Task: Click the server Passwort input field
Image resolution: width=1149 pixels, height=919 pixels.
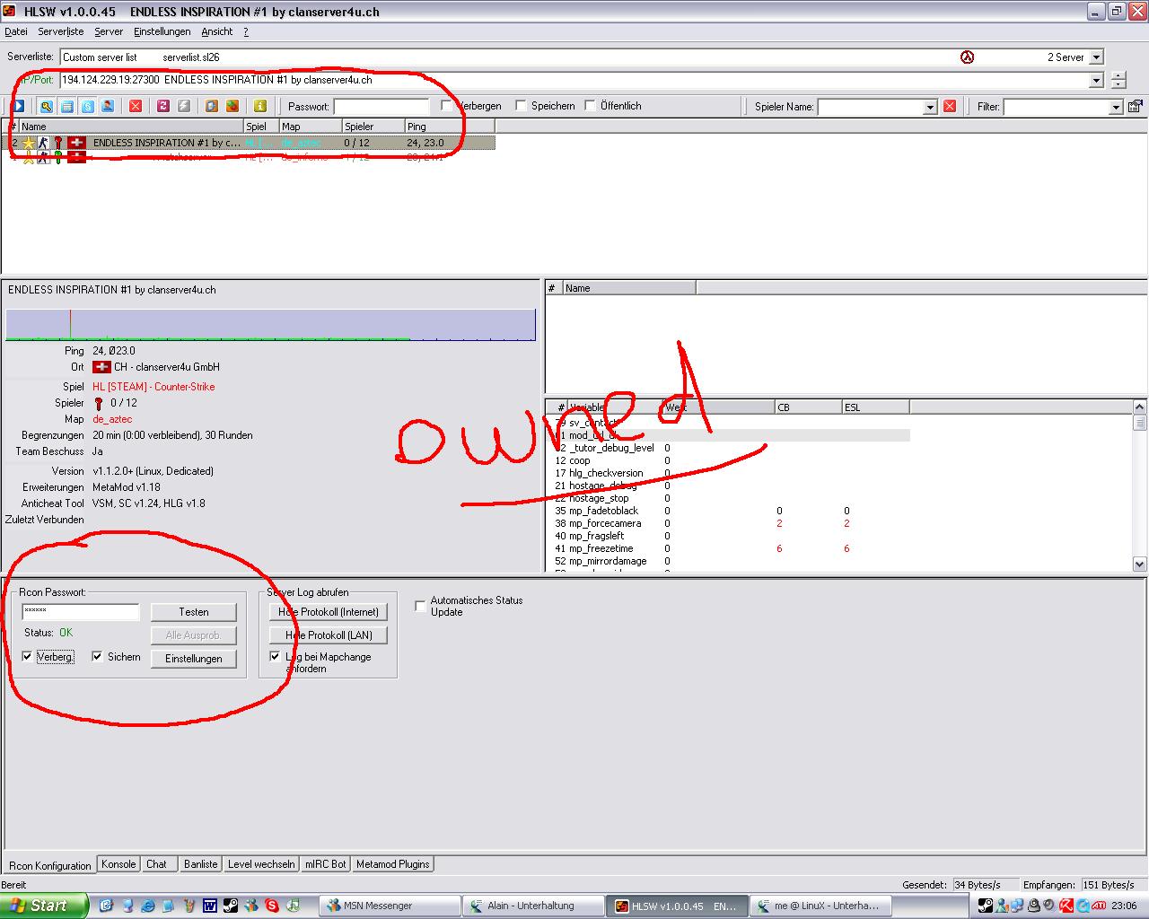Action: click(382, 107)
